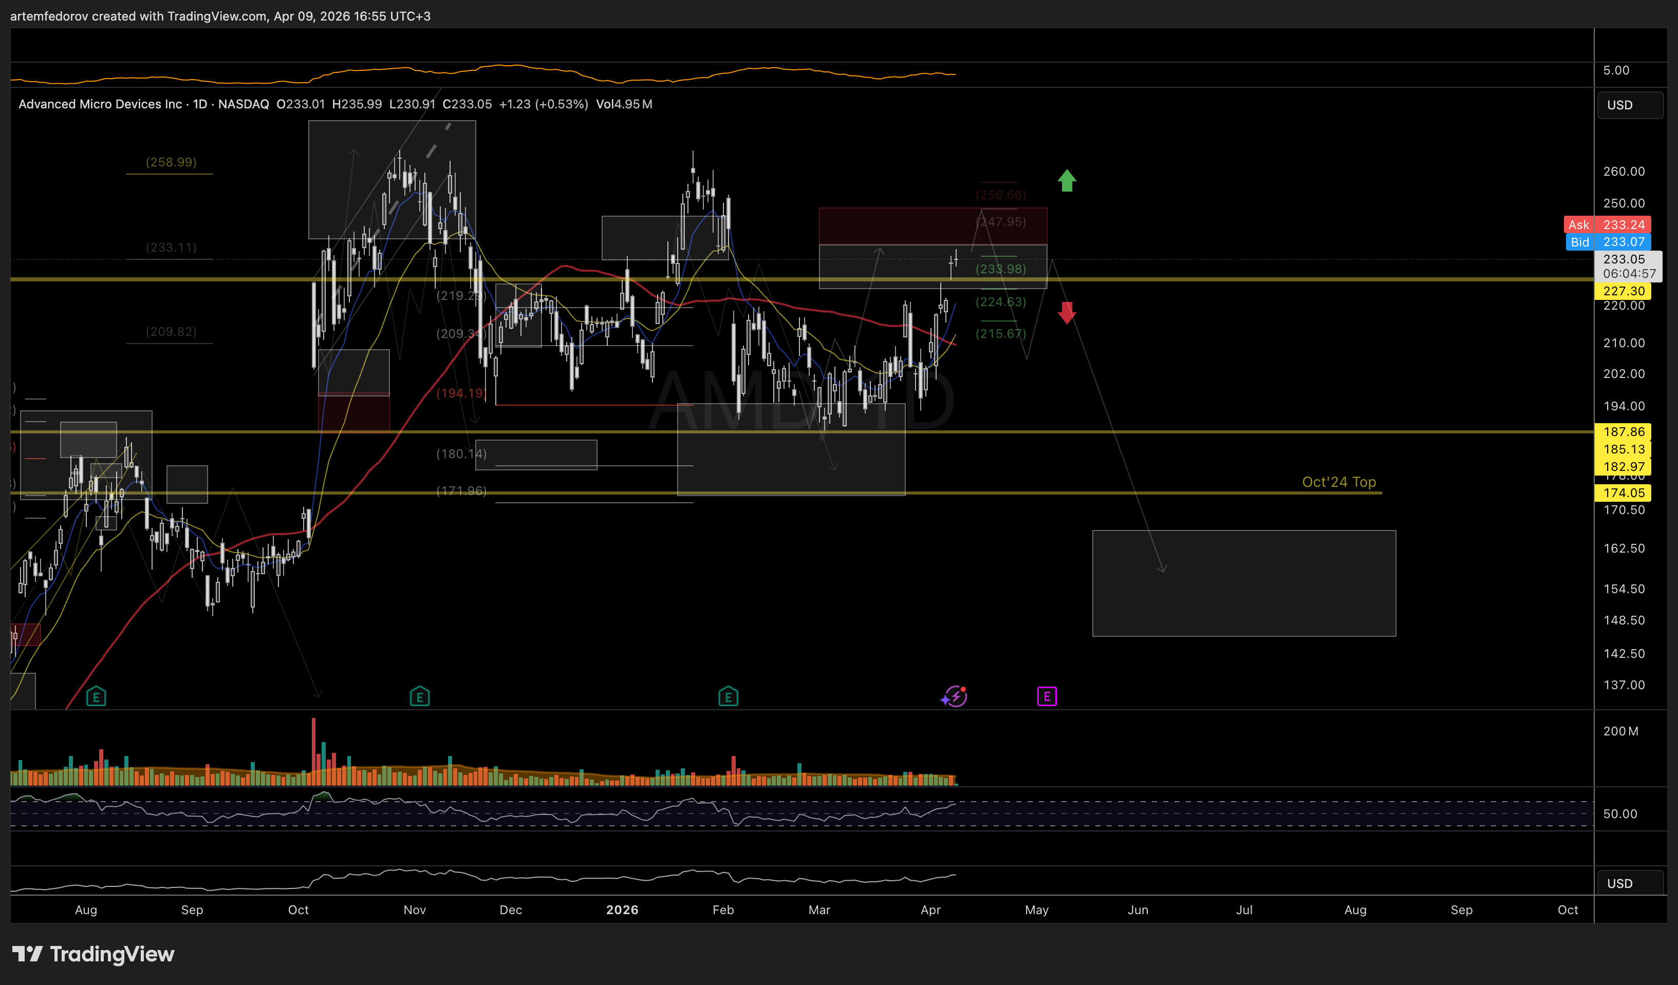This screenshot has width=1678, height=985.
Task: Click the May label on time axis
Action: pos(1036,910)
